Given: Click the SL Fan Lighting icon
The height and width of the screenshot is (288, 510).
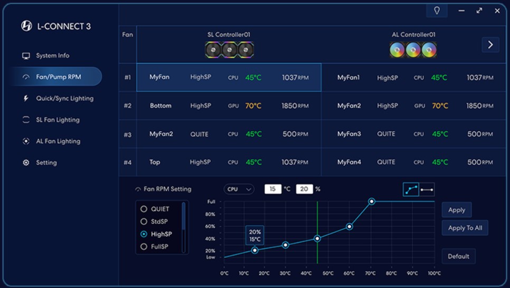Looking at the screenshot, I should (26, 120).
